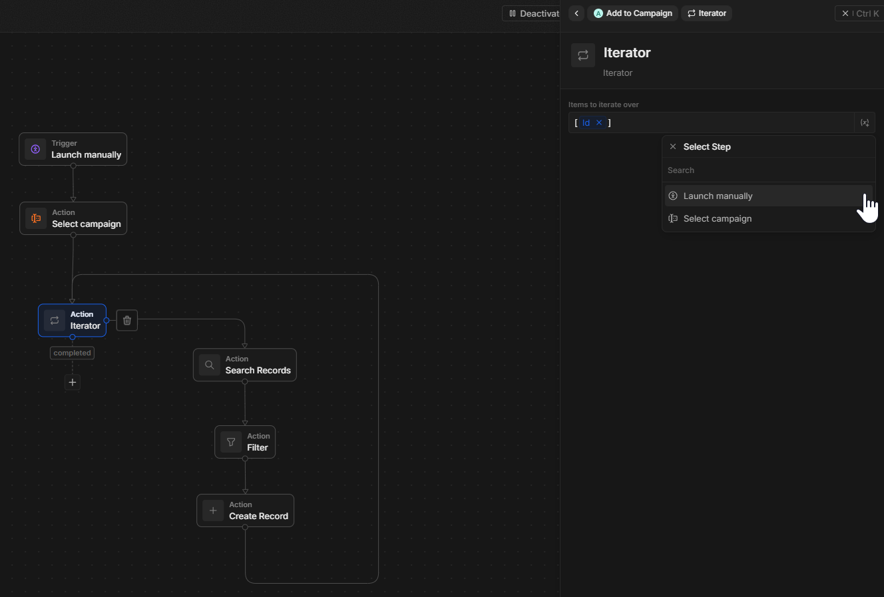884x597 pixels.
Task: Click the Iterator heading in the side panel
Action: 627,53
